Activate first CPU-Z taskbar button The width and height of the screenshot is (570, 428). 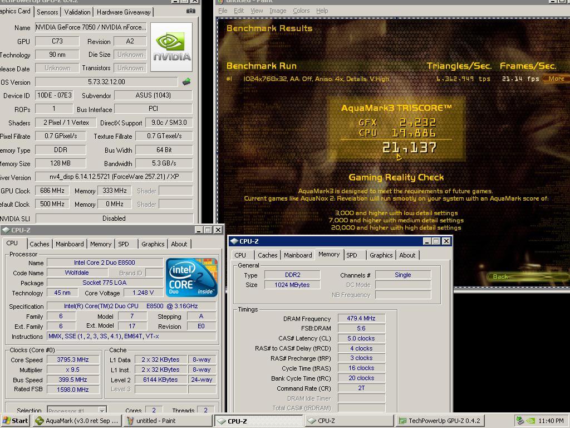point(258,421)
